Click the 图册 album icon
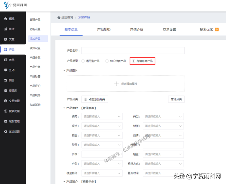Image resolution: width=226 pixels, height=184 pixels. 6,80
